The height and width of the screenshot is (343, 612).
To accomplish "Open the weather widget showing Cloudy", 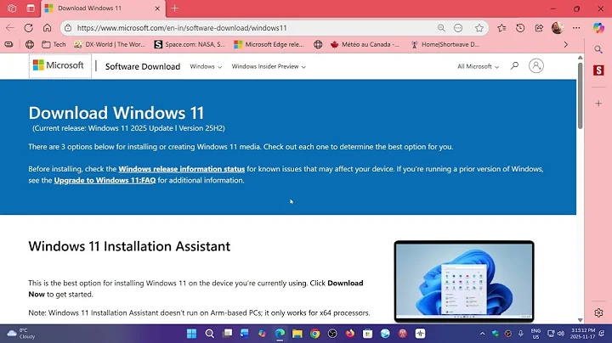I will coord(21,334).
